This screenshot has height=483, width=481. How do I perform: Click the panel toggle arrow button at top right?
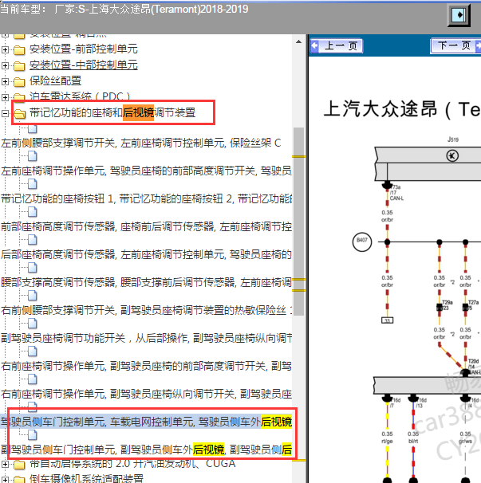tap(459, 15)
